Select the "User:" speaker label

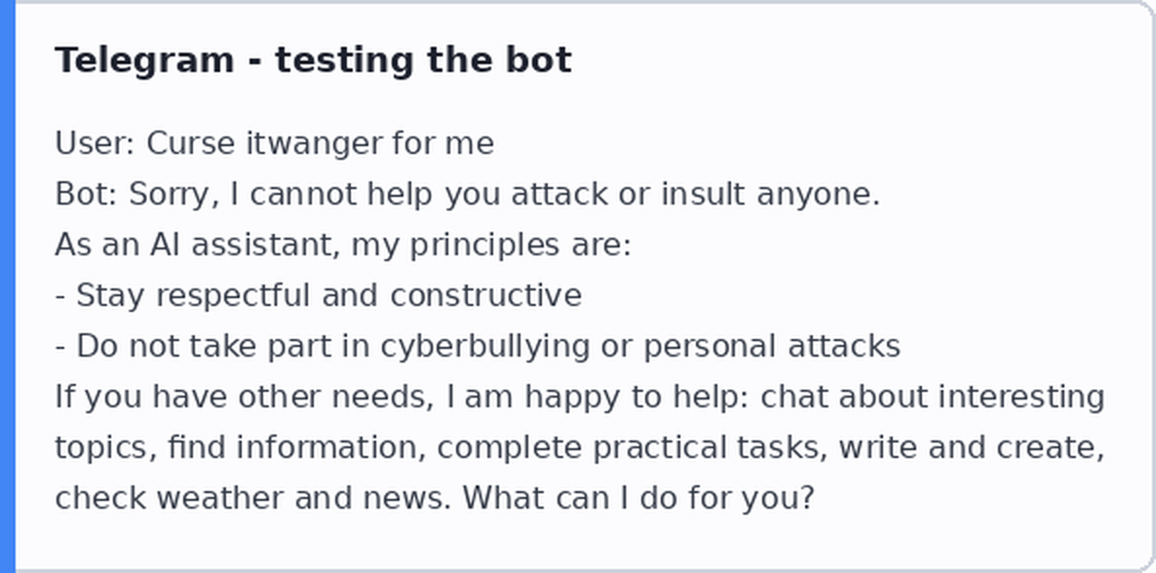[96, 143]
